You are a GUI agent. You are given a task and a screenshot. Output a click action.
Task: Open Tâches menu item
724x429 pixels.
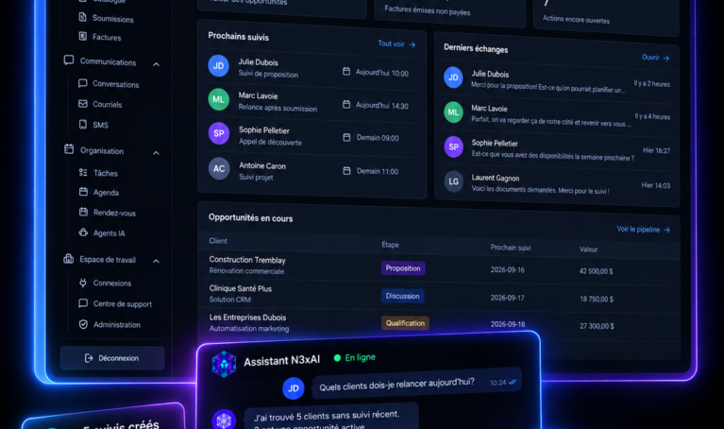[x=106, y=173]
